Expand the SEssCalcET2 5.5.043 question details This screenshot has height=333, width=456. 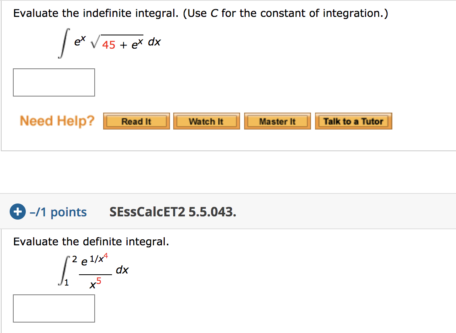(x=172, y=212)
